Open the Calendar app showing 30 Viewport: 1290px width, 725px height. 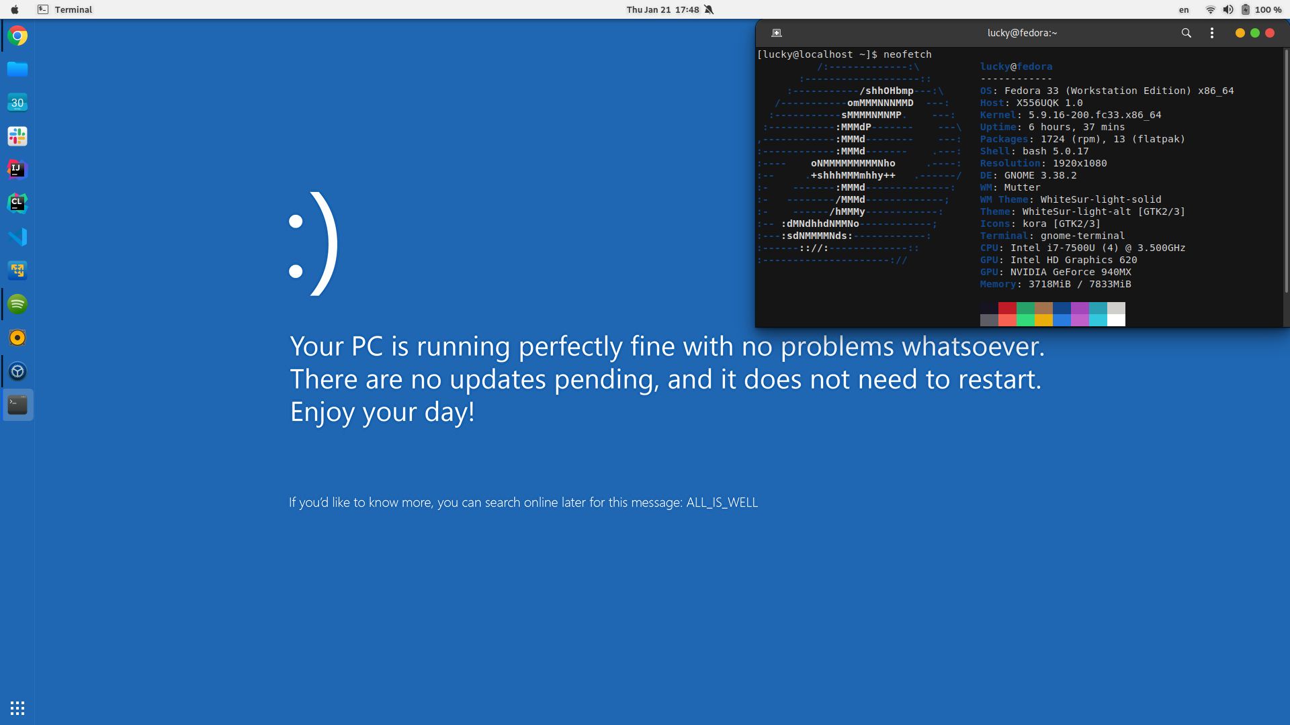(17, 103)
